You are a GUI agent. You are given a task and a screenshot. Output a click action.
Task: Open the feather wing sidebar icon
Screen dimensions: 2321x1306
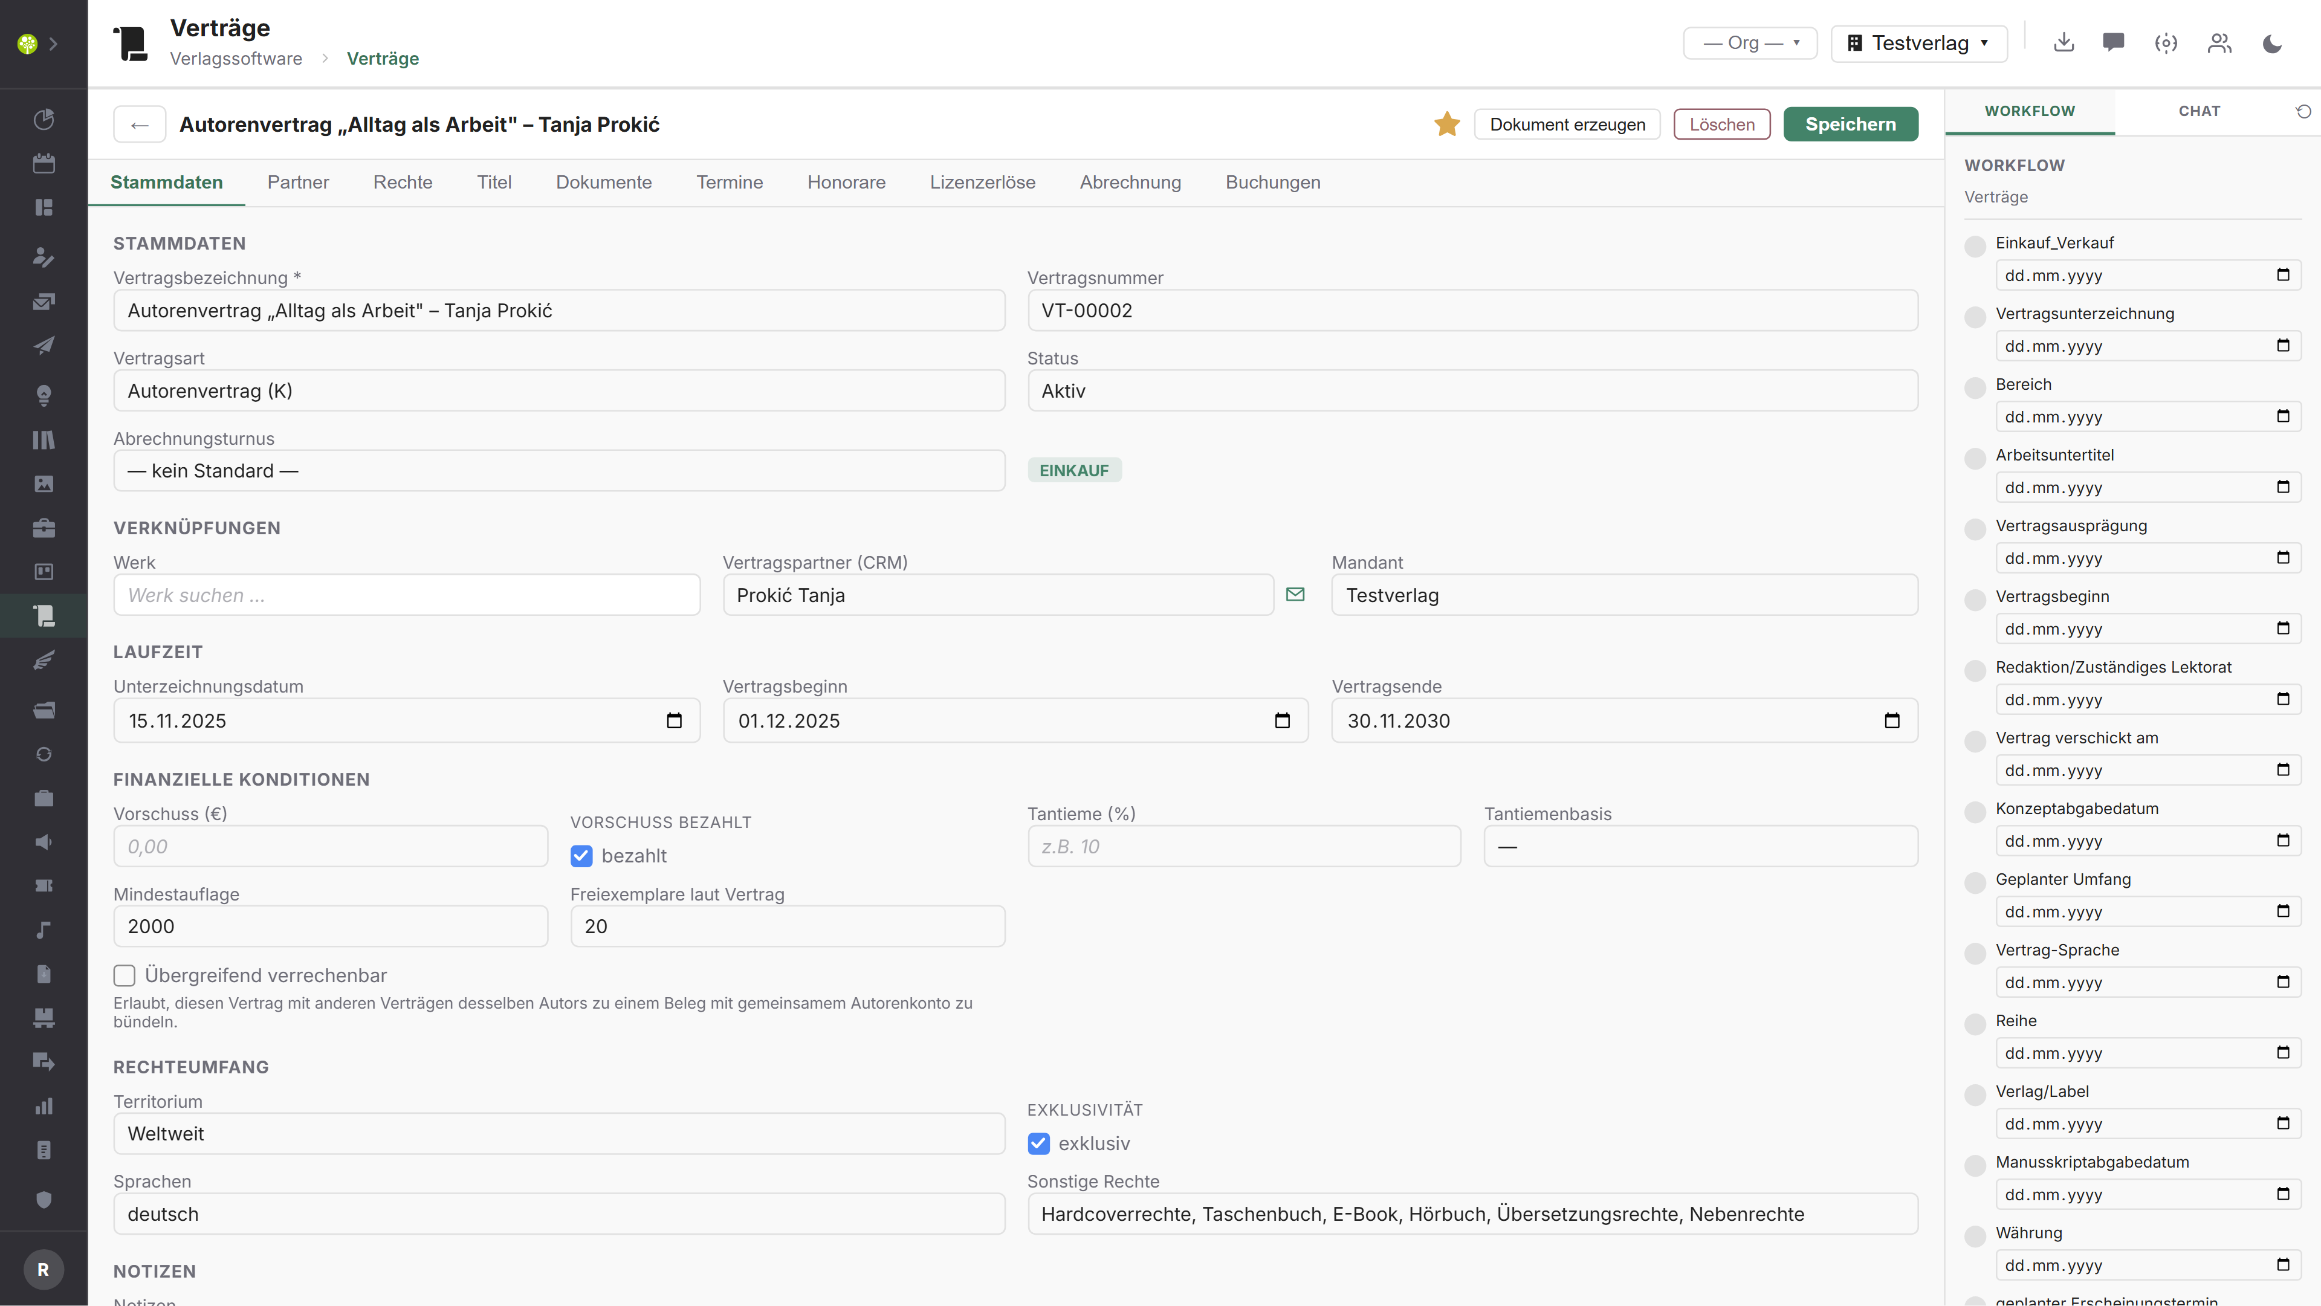click(44, 660)
